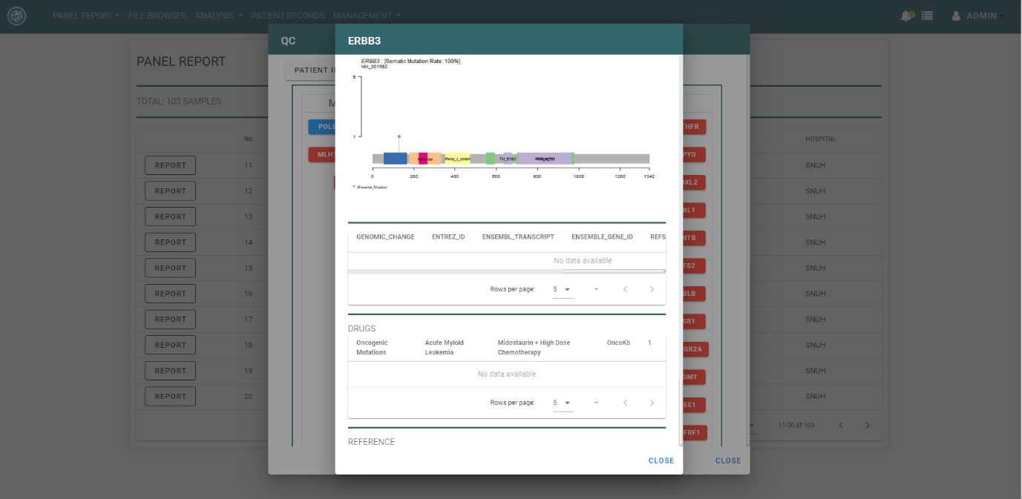Click the green missense mutation lollipop marker
Image resolution: width=1022 pixels, height=499 pixels.
(399, 137)
